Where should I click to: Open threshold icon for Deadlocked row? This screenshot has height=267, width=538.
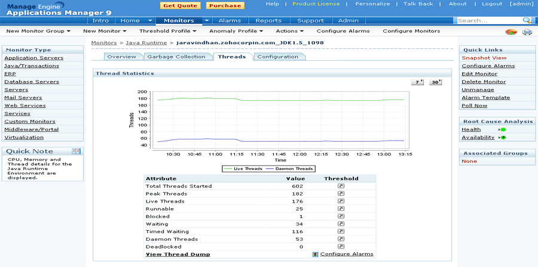click(341, 246)
